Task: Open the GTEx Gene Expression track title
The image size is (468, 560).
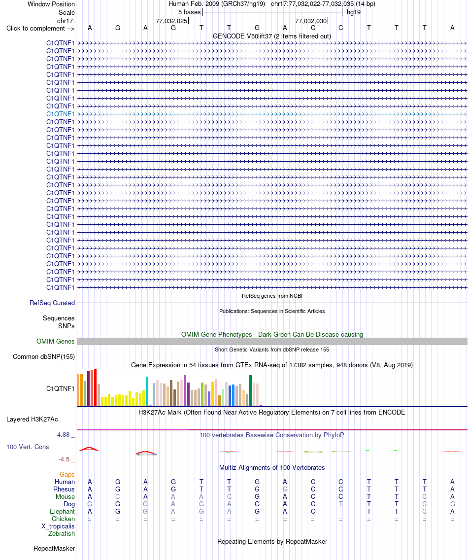Action: coord(271,365)
